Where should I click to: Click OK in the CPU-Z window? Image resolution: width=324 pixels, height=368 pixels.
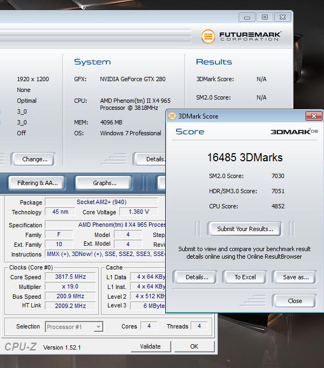pos(194,346)
